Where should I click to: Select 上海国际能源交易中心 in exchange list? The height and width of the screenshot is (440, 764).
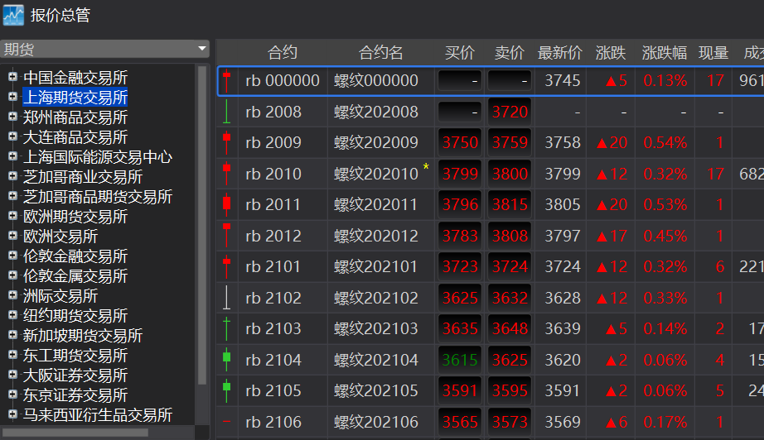point(98,157)
